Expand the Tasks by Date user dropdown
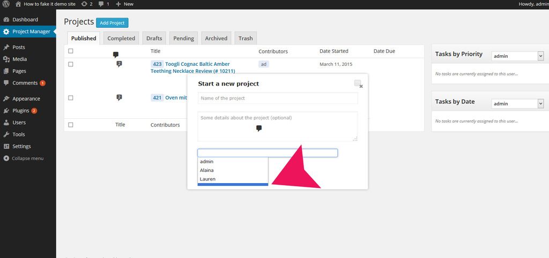The width and height of the screenshot is (549, 258). 517,103
